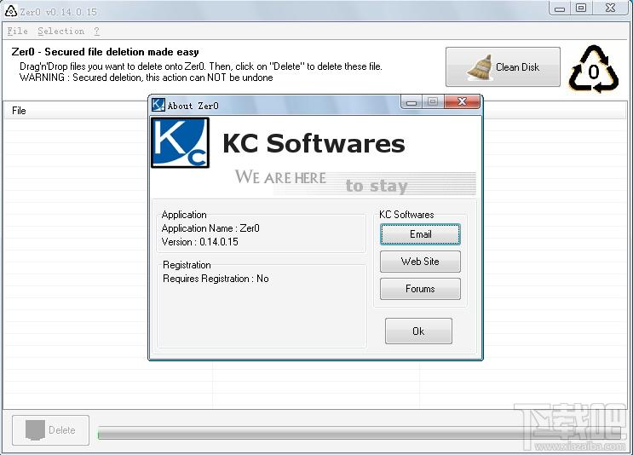Confirm with the Ok button
Screen dimensions: 633x455
coord(418,331)
